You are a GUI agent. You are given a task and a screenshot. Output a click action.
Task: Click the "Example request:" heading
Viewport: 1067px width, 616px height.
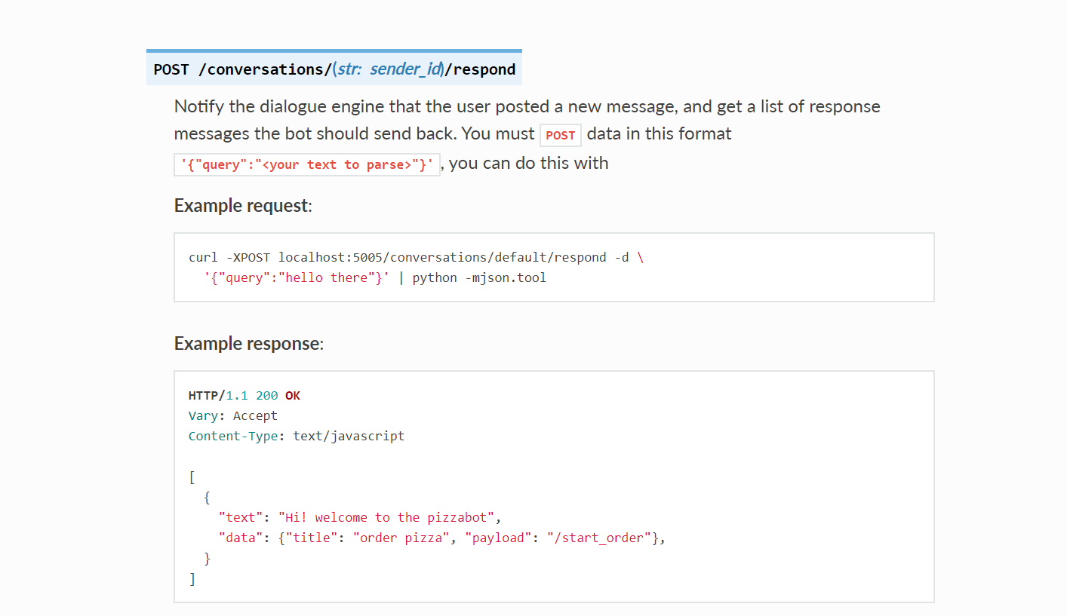(243, 206)
